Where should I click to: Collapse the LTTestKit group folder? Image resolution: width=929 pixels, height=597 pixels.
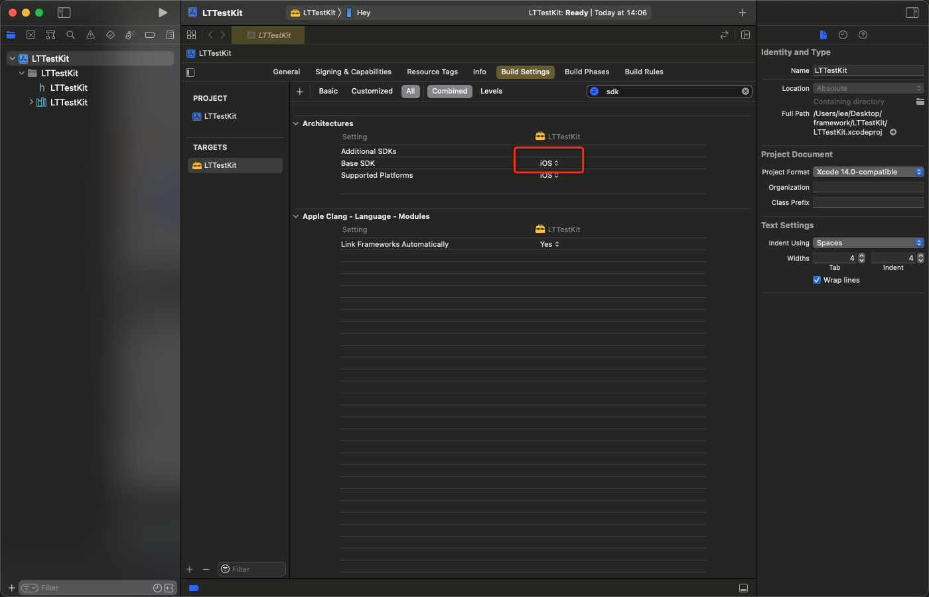pyautogui.click(x=22, y=73)
